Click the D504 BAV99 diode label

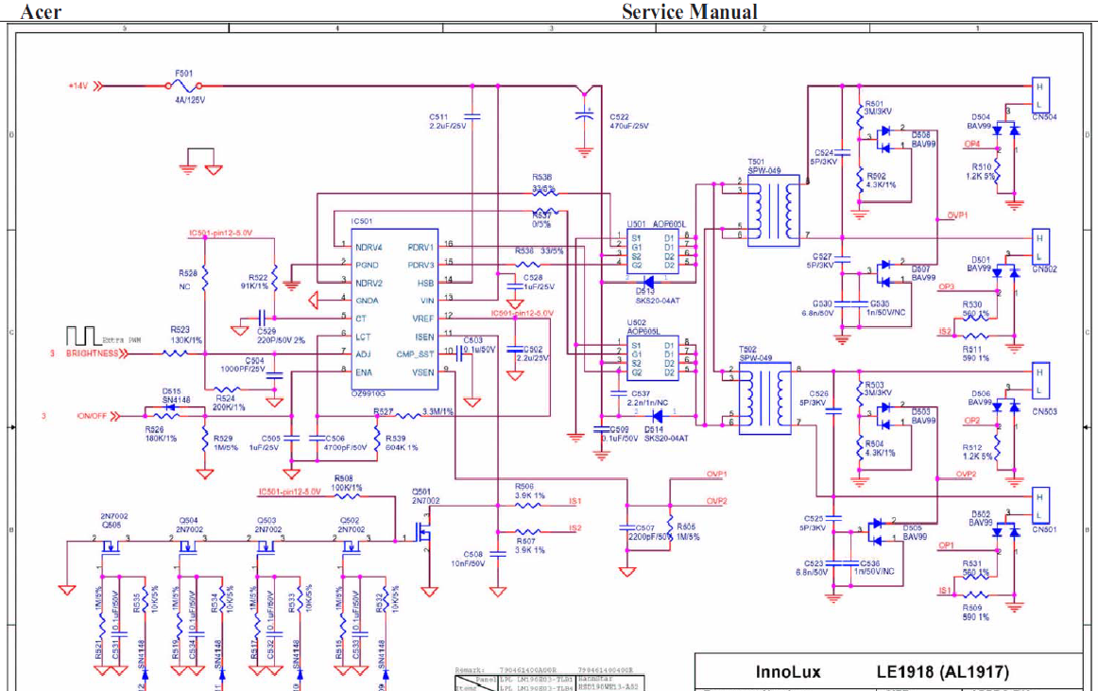[x=980, y=121]
